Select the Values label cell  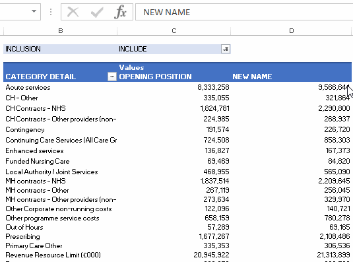click(x=131, y=67)
